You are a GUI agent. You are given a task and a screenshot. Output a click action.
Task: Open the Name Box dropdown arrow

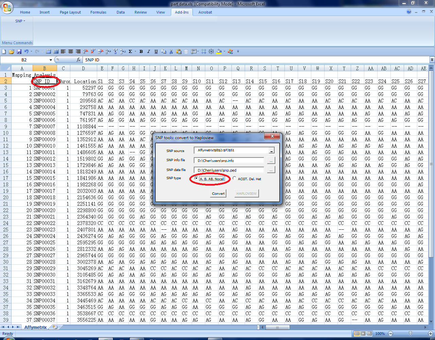tap(51, 60)
